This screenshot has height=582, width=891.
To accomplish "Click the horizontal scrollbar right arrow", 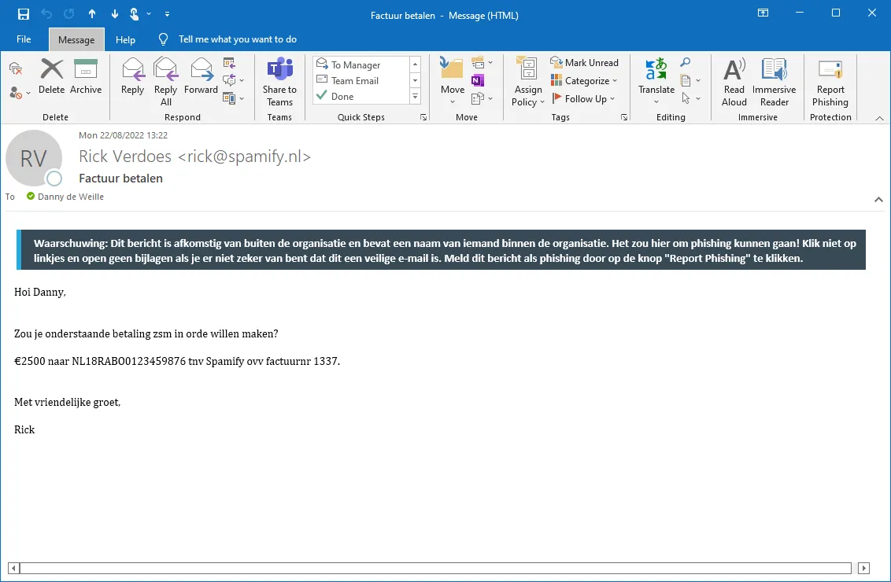I will click(863, 568).
